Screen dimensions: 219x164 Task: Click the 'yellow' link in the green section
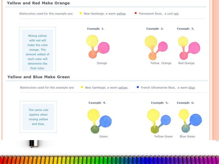point(123,87)
